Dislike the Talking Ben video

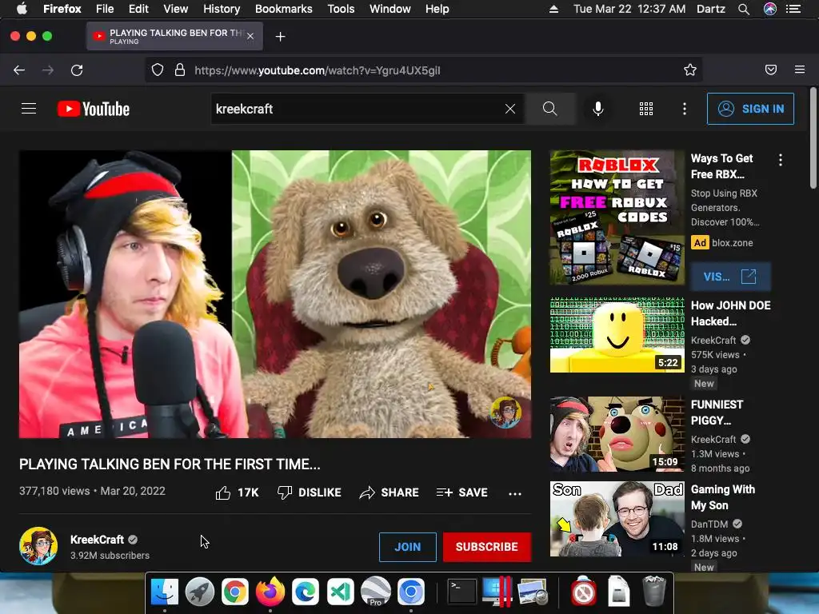(310, 492)
